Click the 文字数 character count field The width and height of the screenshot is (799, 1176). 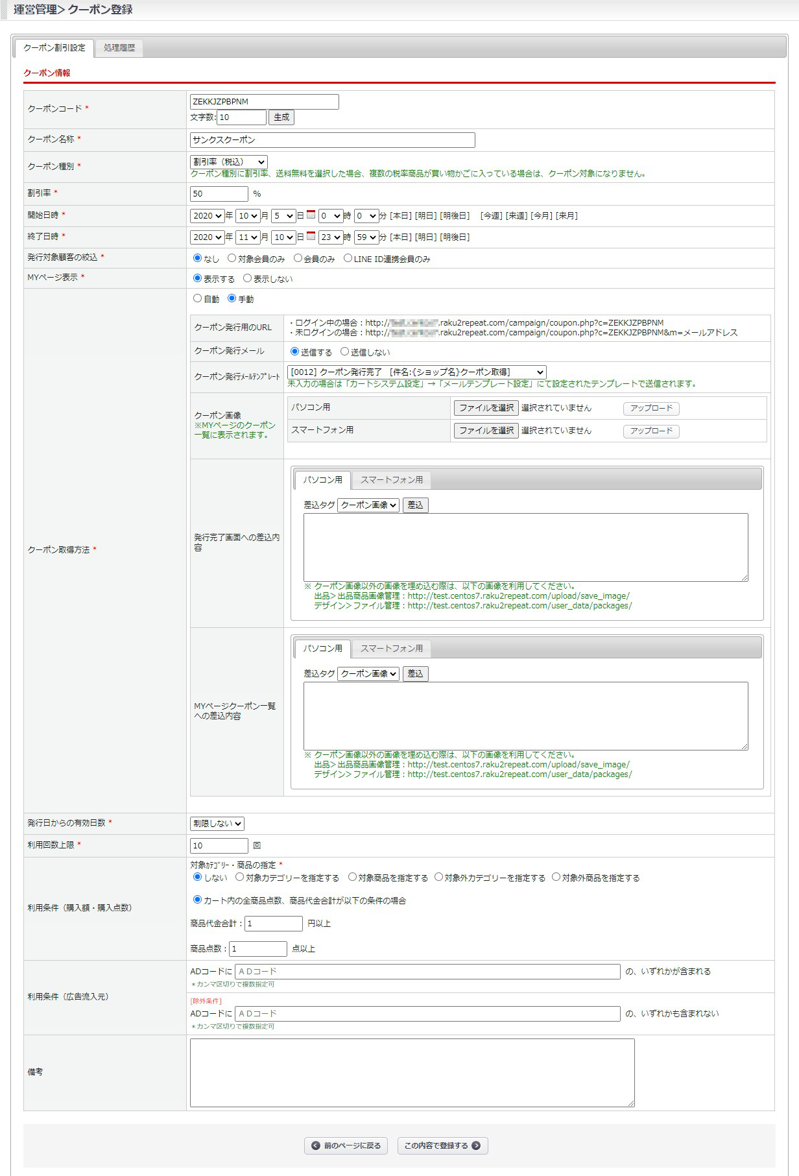click(x=242, y=117)
